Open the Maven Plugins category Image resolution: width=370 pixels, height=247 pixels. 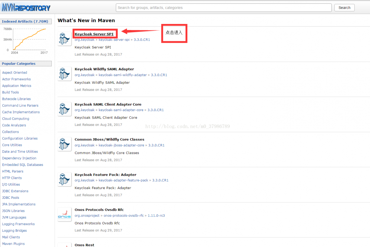tap(13, 244)
